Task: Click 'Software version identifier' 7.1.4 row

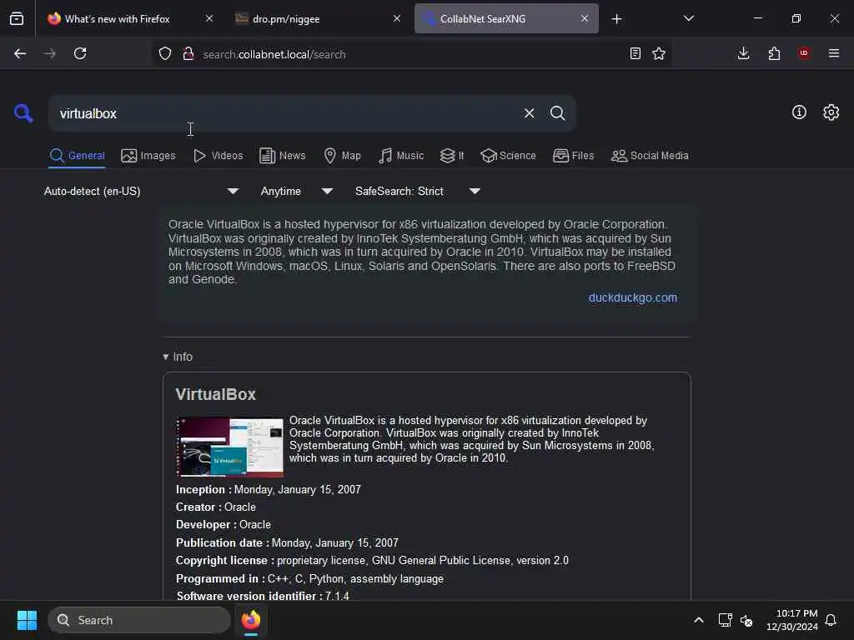Action: pos(263,595)
